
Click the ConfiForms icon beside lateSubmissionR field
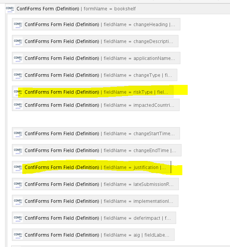[18, 184]
